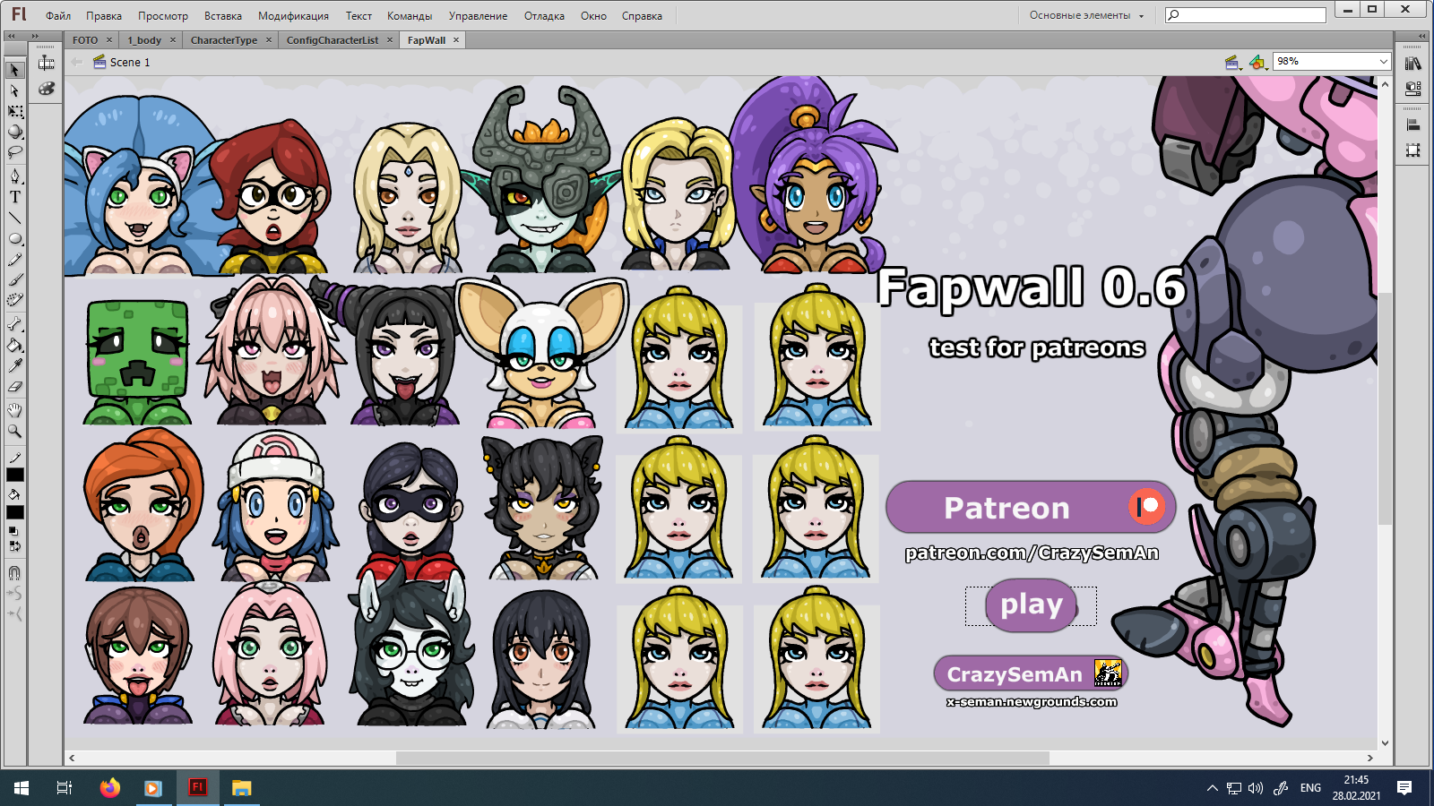Select the Subselection tool
Viewport: 1434px width, 806px height.
coord(15,90)
